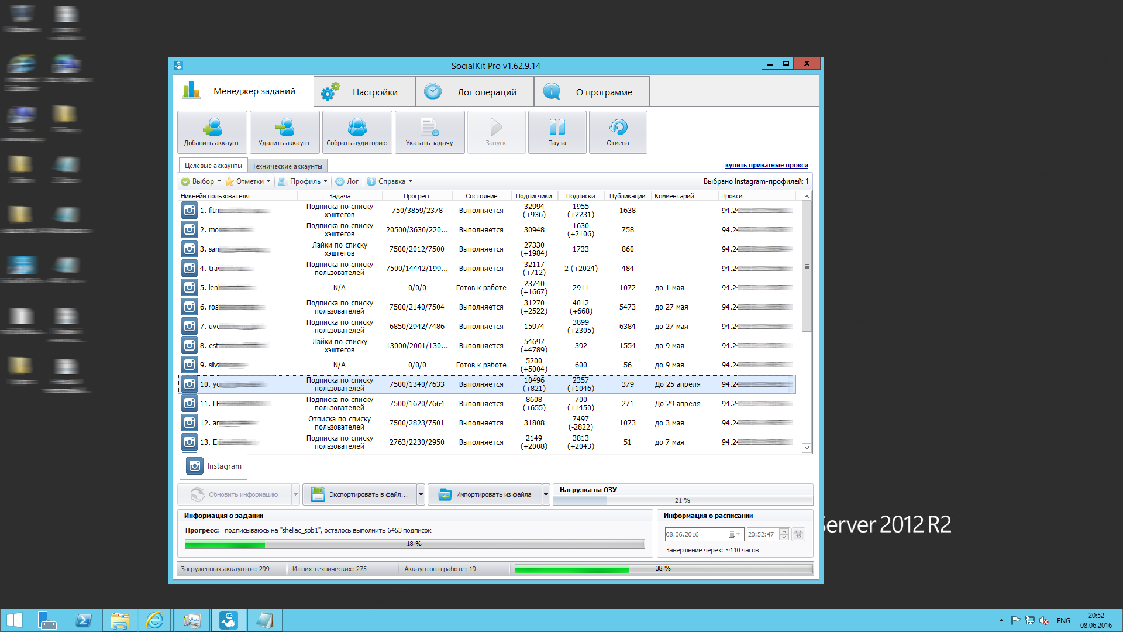Open the О программе tab

coord(592,92)
